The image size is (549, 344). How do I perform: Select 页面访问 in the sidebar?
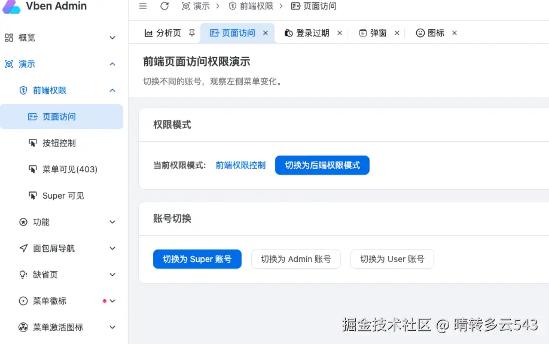click(x=62, y=117)
